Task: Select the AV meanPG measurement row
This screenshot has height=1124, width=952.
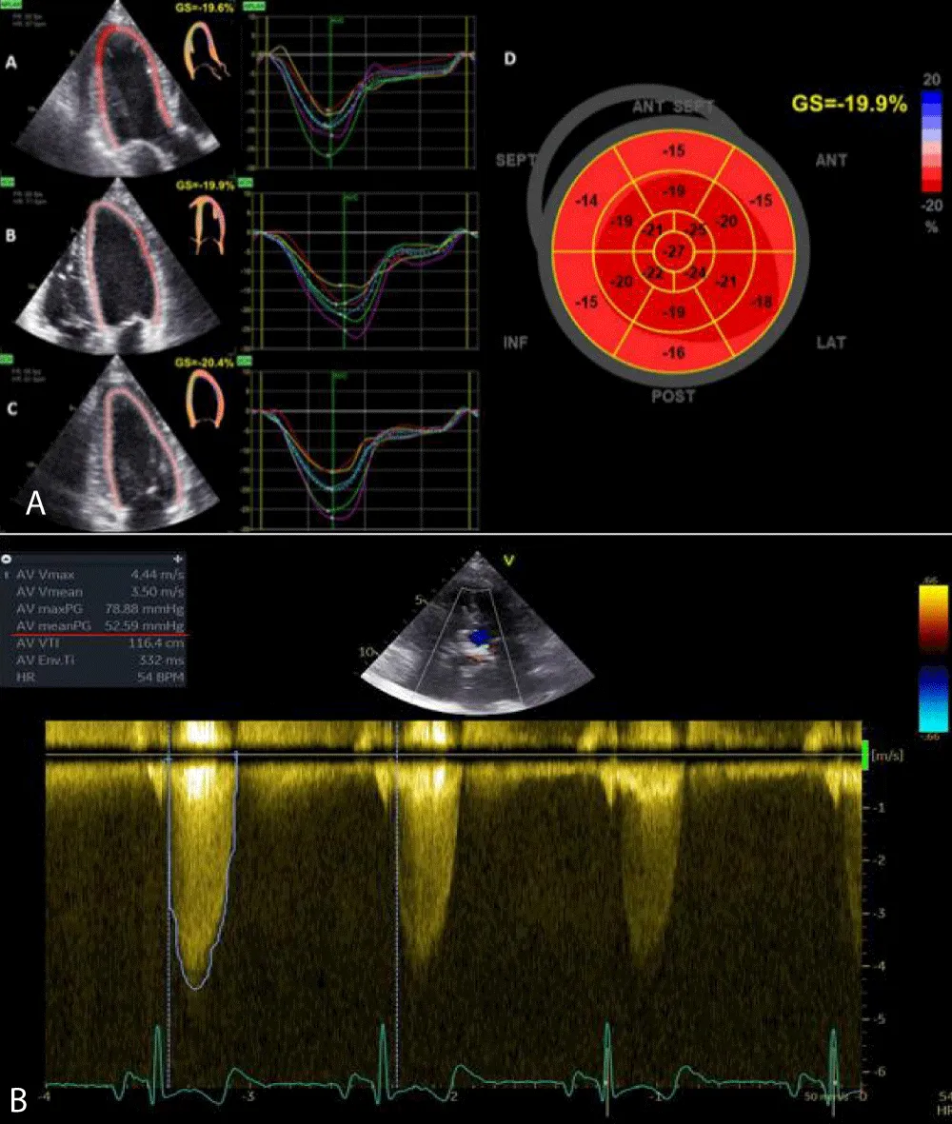Action: (95, 625)
